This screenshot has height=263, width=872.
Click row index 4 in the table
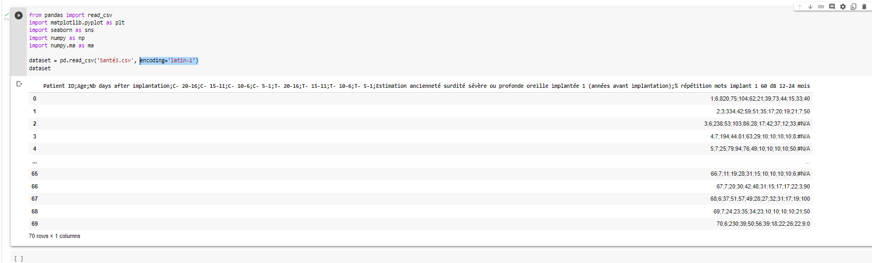[x=35, y=149]
